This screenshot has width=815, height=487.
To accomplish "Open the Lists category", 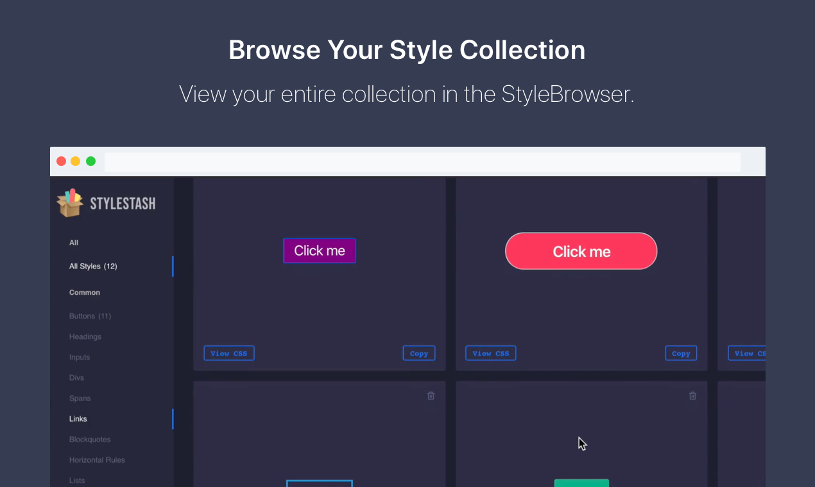I will [x=77, y=480].
